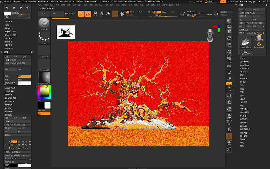Click the Gizmo 3D ring icon

tap(115, 14)
